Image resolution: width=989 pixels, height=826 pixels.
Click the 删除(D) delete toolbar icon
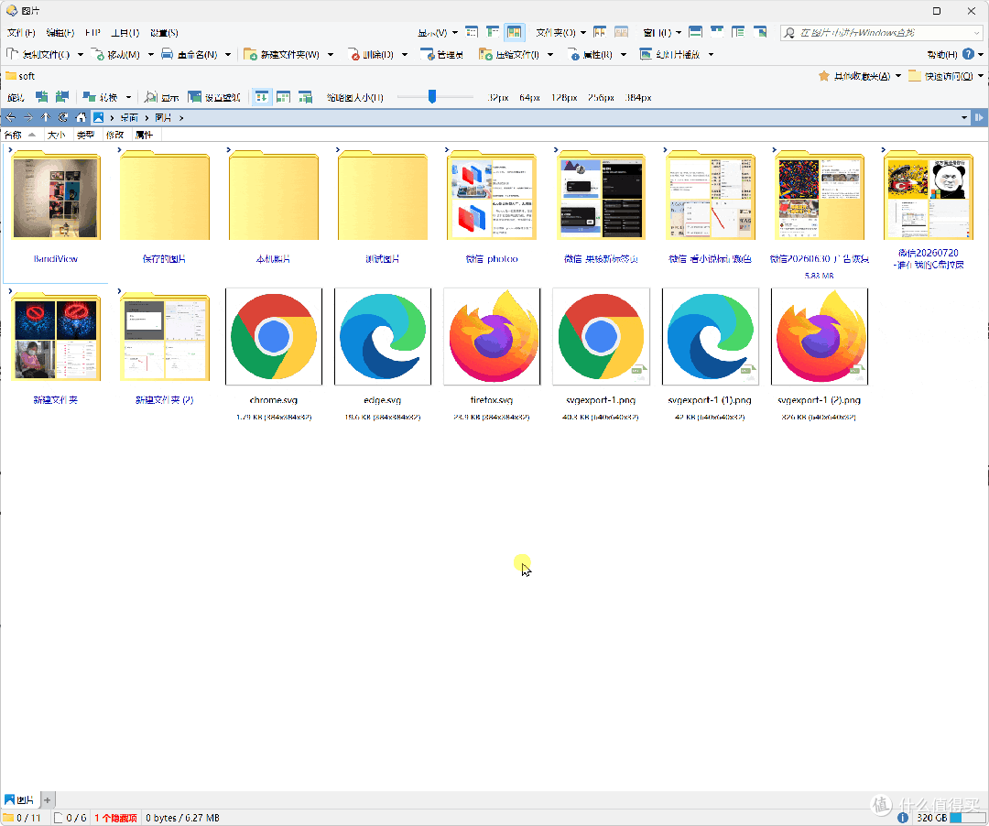pyautogui.click(x=354, y=55)
